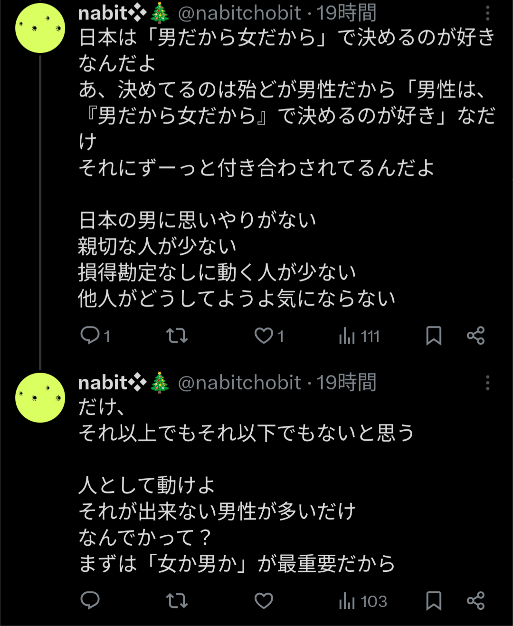Open @nabitchobit handle on second post
Screen dimensions: 513x626
tap(239, 383)
